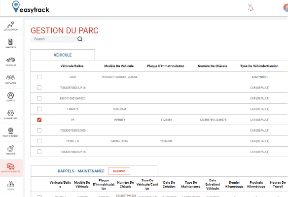The height and width of the screenshot is (197, 288).
Task: Click the GESTION DU PARC title
Action: [65, 31]
